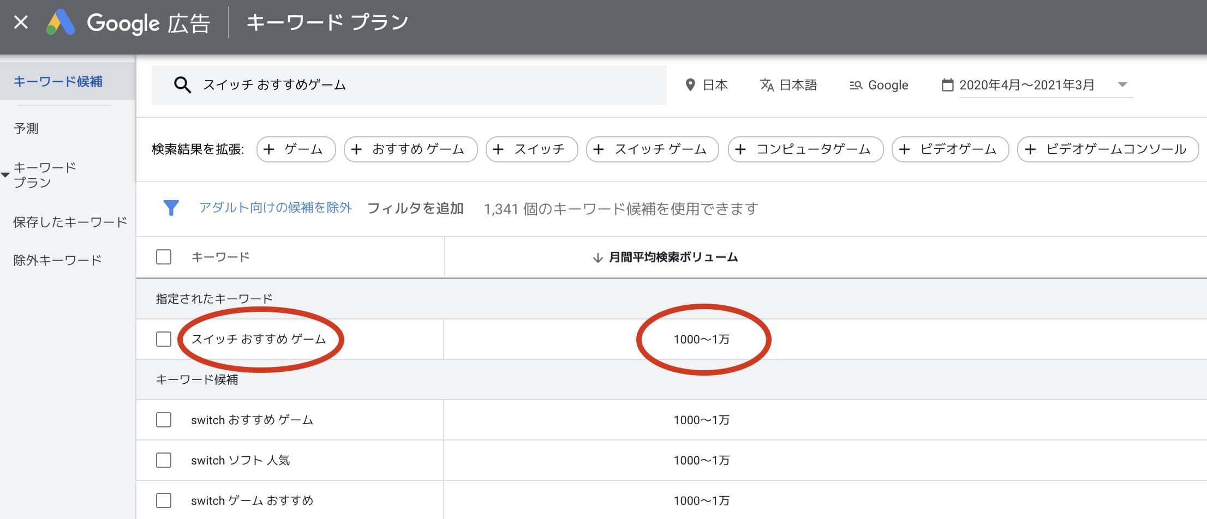Click the 日本 location setting

tap(706, 85)
